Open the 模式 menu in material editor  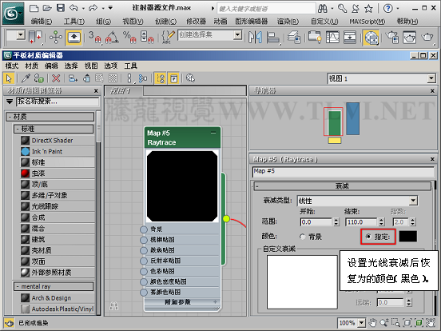[12, 66]
